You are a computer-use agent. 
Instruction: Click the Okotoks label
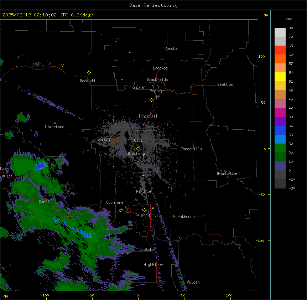click(x=147, y=249)
